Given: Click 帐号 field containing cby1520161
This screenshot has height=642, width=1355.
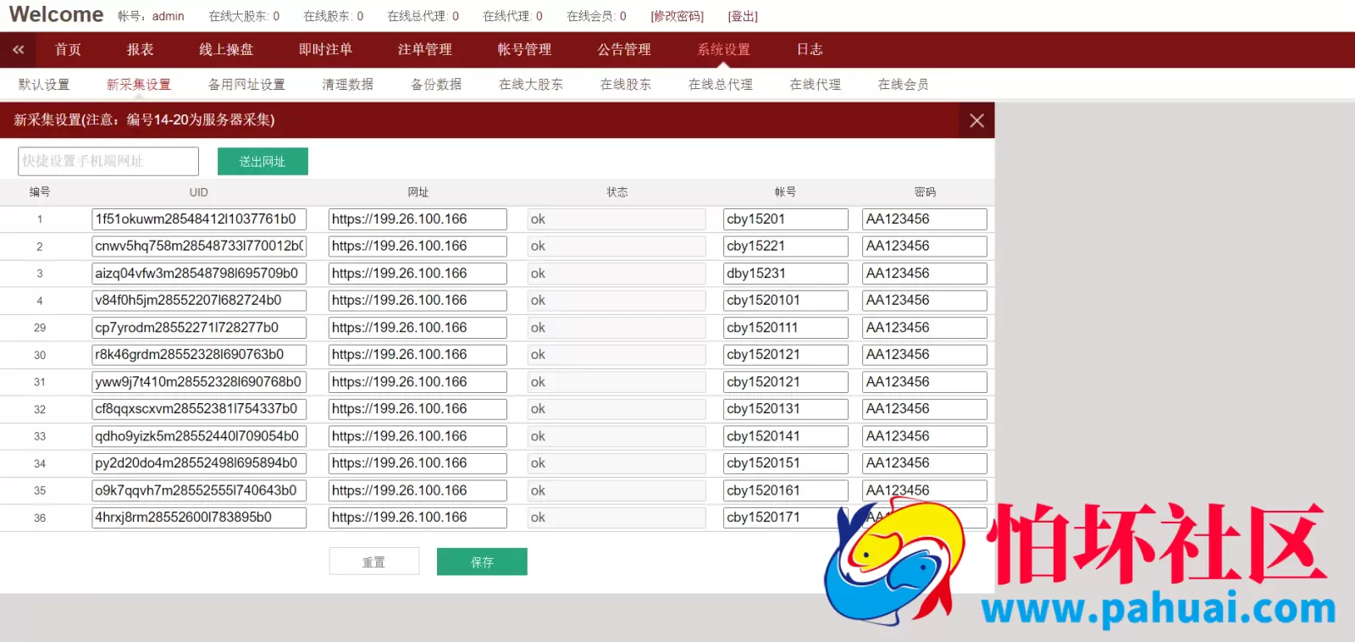Looking at the screenshot, I should coord(786,490).
